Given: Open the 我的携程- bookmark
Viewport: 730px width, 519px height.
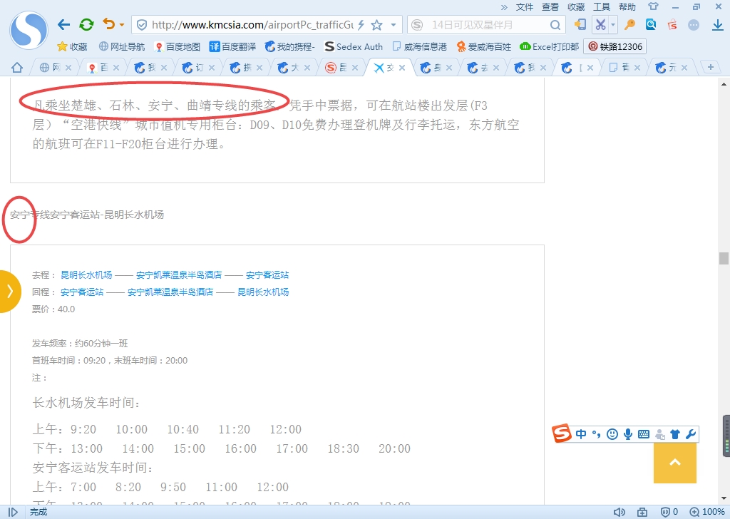Looking at the screenshot, I should click(289, 46).
